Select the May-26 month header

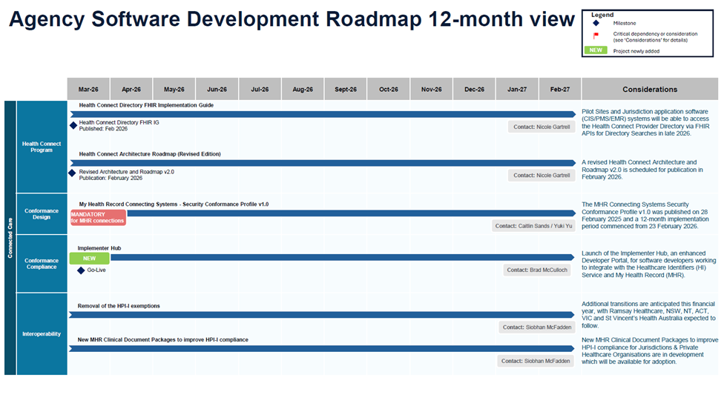click(x=174, y=89)
